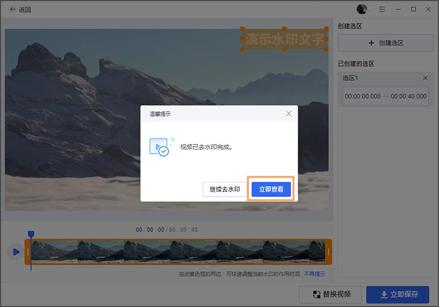
Task: Maximize the application window
Action: point(413,9)
